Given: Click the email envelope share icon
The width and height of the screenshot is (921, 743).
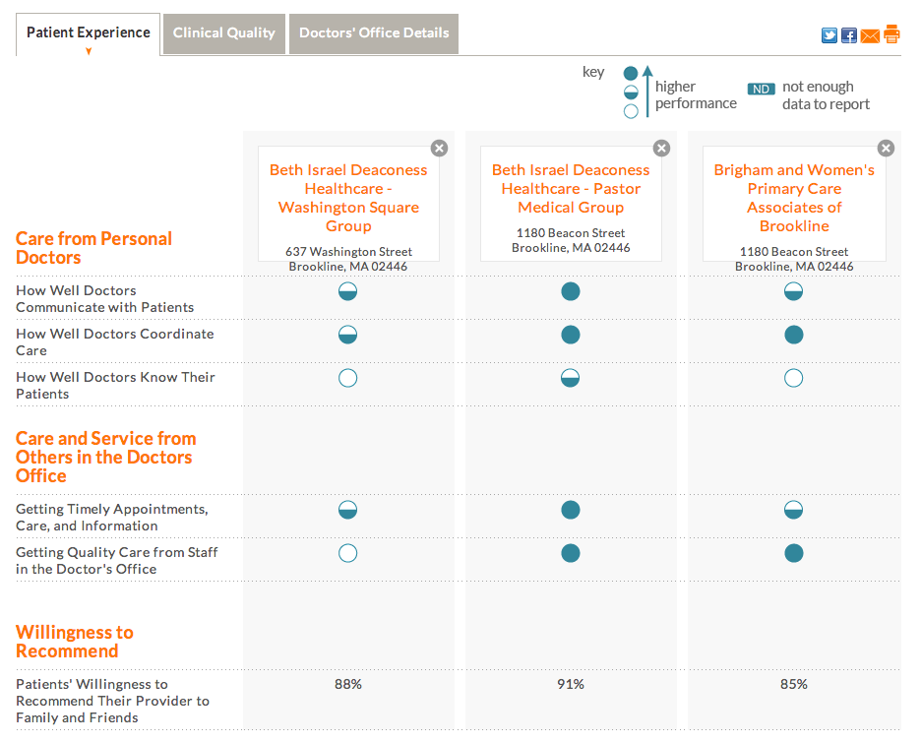Looking at the screenshot, I should click(870, 35).
